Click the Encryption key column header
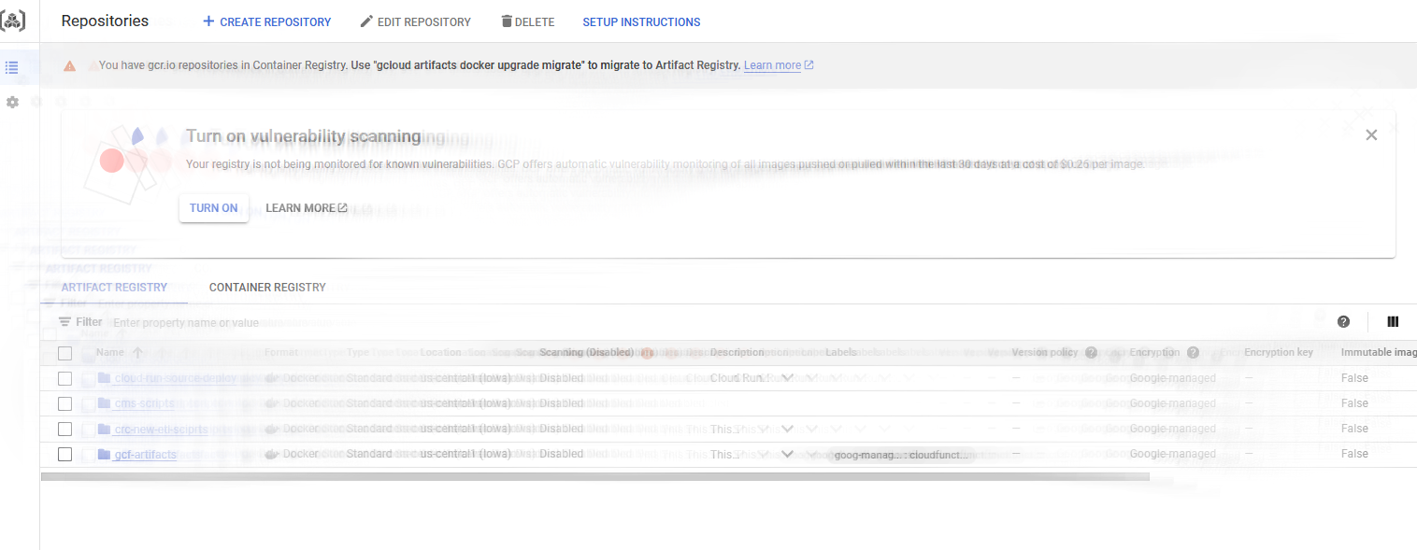The image size is (1417, 550). point(1279,353)
